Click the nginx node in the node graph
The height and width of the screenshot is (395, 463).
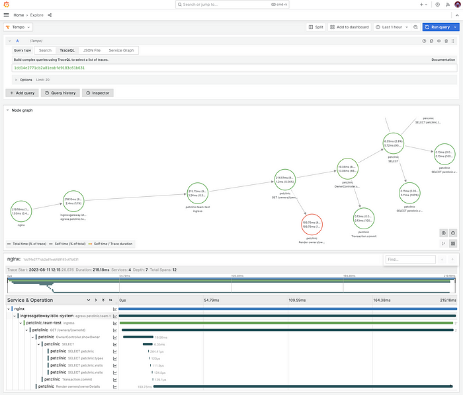click(21, 211)
